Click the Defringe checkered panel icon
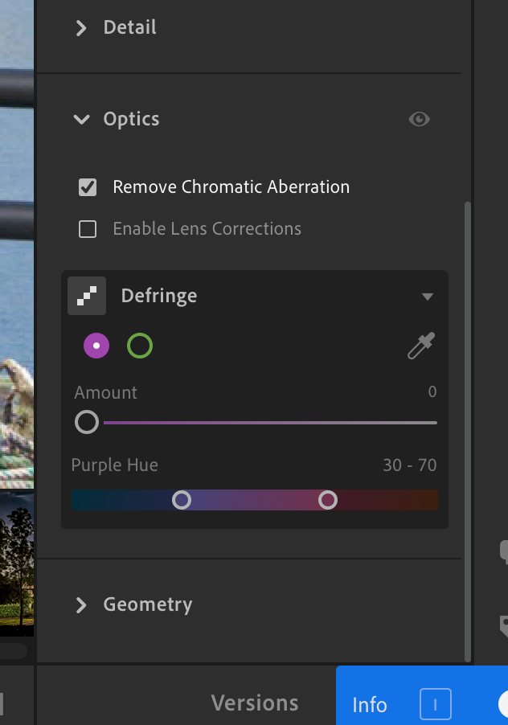 click(x=87, y=296)
